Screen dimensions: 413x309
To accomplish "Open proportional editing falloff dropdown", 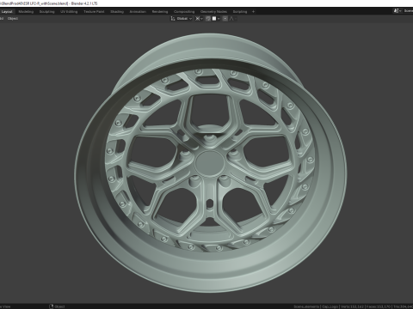I will pos(232,19).
